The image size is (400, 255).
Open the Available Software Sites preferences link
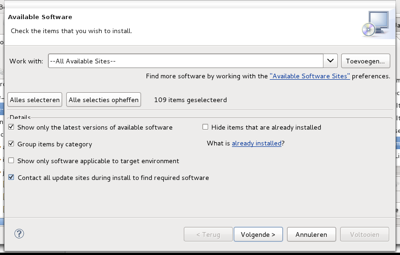[310, 76]
